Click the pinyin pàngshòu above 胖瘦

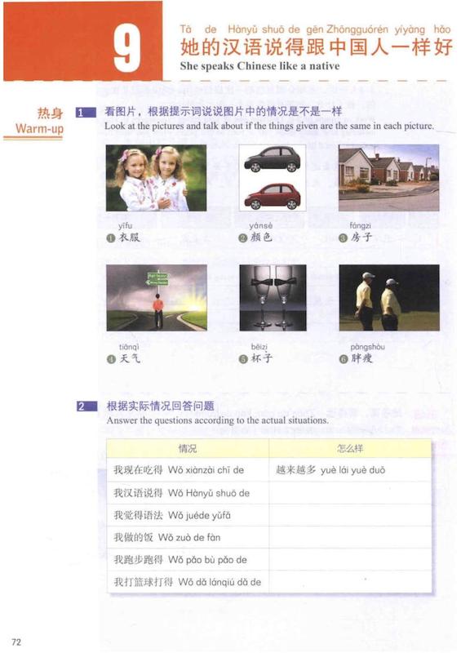click(367, 347)
